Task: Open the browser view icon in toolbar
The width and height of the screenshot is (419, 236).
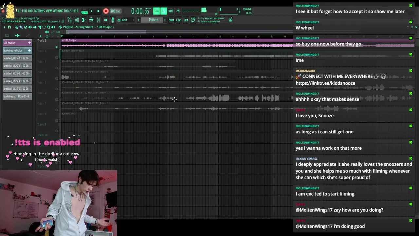Action: [x=70, y=20]
